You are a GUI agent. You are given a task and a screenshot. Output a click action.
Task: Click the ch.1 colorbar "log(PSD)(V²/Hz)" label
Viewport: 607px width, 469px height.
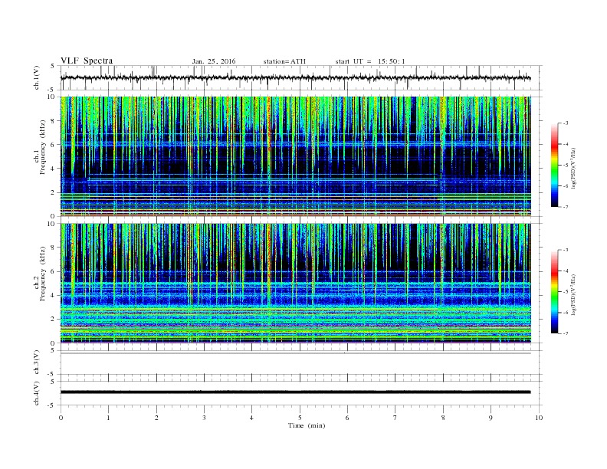(x=574, y=168)
